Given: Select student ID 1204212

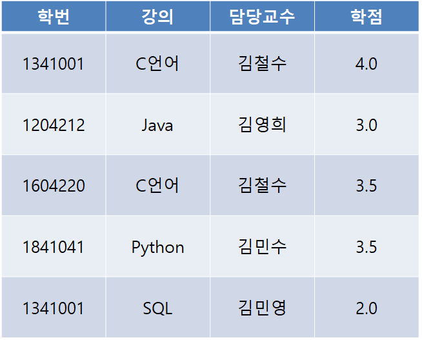Looking at the screenshot, I should pos(54,125).
